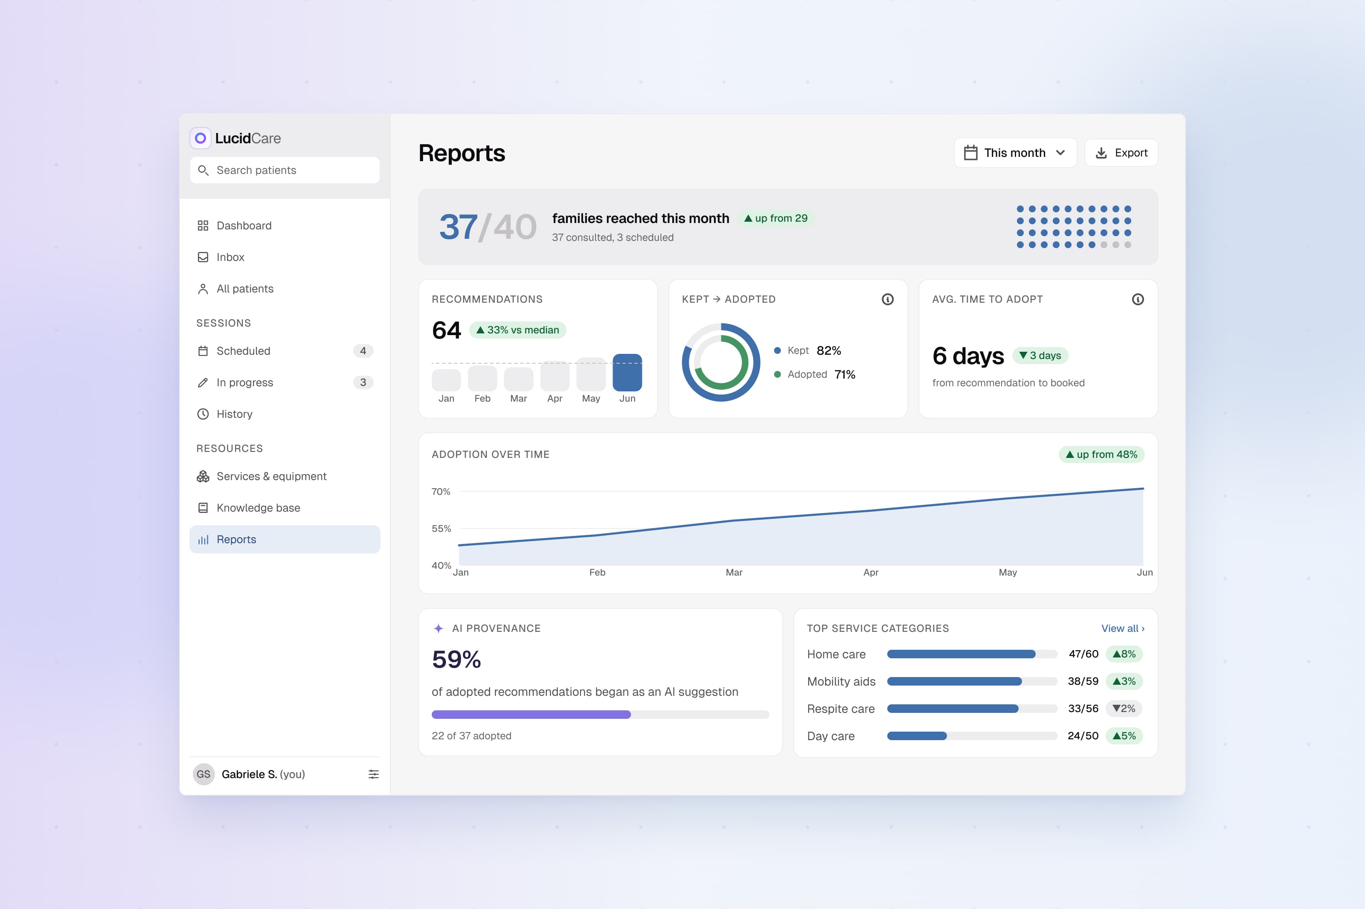Open Scheduled sessions
The width and height of the screenshot is (1365, 909).
285,351
